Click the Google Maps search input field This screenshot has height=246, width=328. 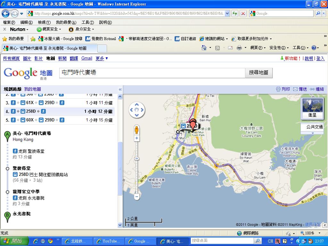(152, 73)
